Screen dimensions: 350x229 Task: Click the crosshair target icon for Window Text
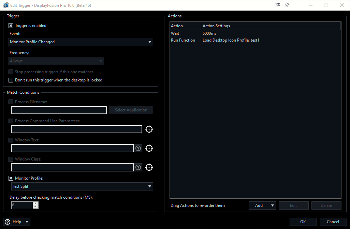[x=149, y=148]
